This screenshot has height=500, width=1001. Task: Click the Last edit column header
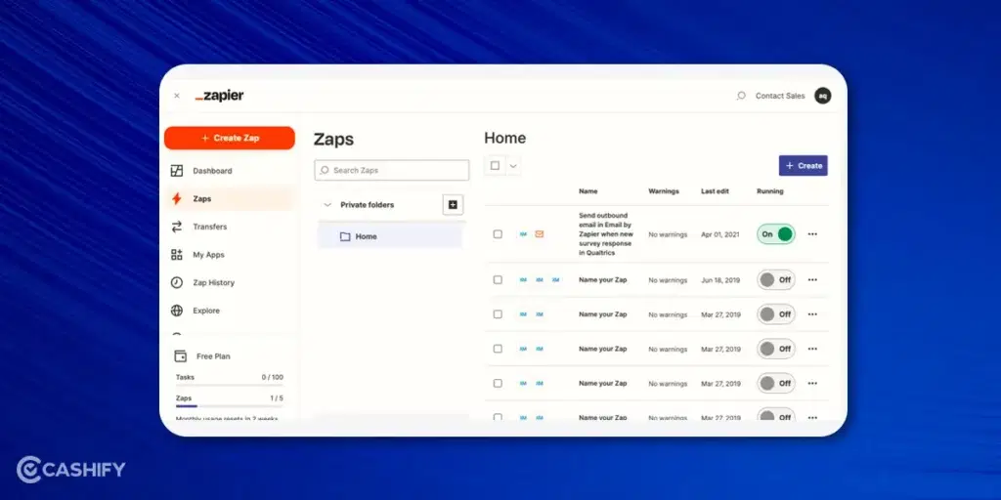(715, 191)
